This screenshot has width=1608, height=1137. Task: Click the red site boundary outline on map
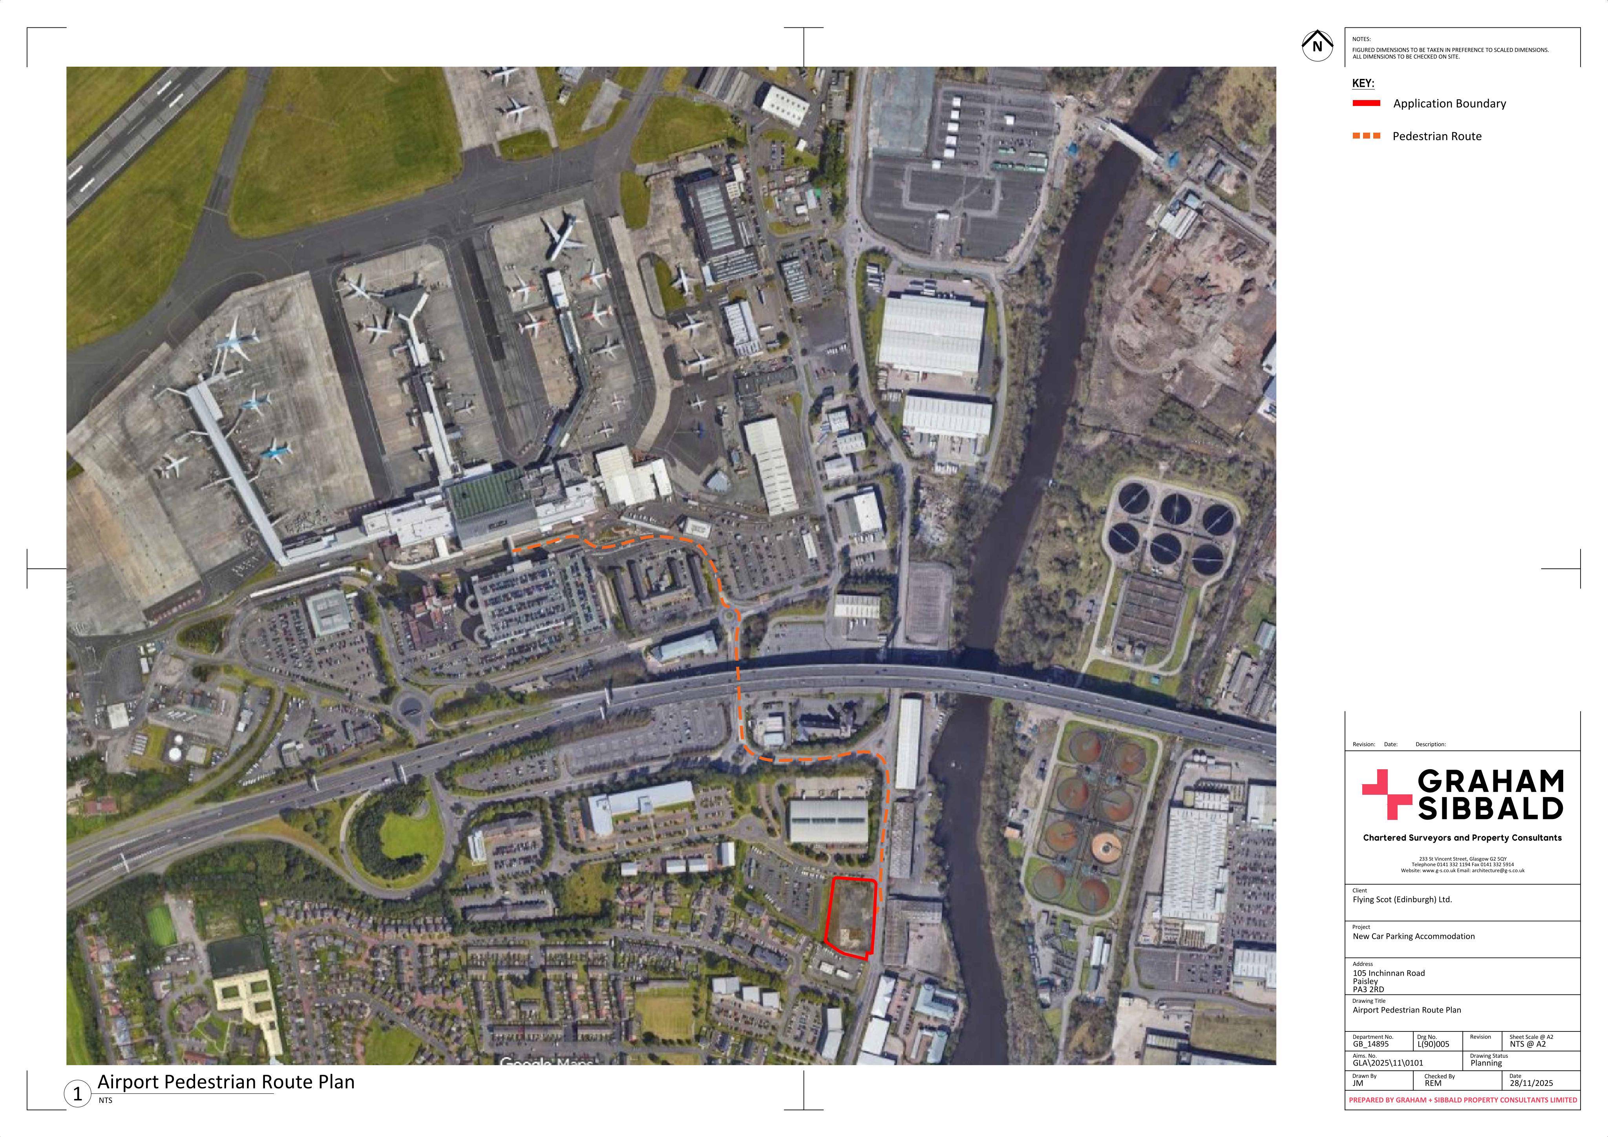(851, 918)
